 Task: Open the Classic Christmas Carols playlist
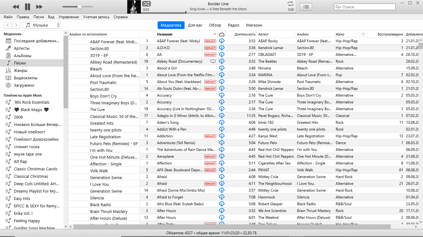[32, 169]
